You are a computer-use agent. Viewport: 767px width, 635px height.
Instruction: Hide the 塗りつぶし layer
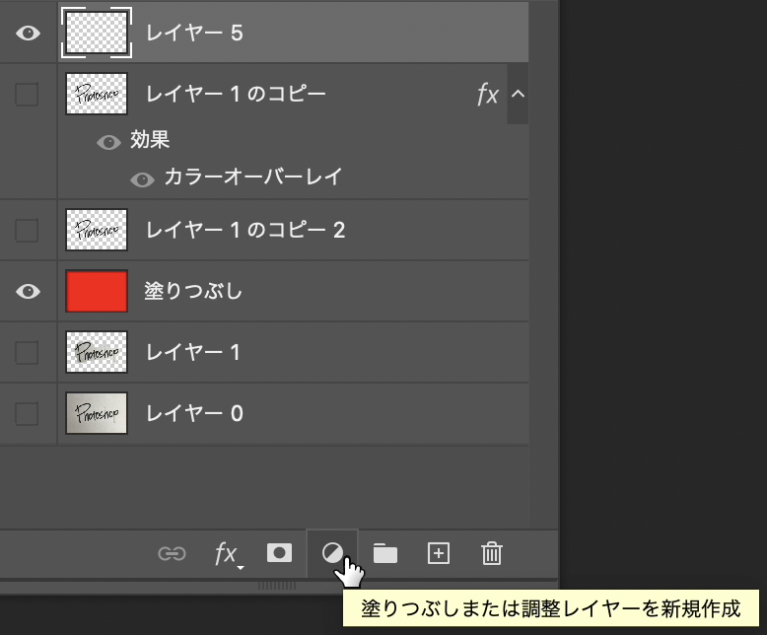coord(29,291)
